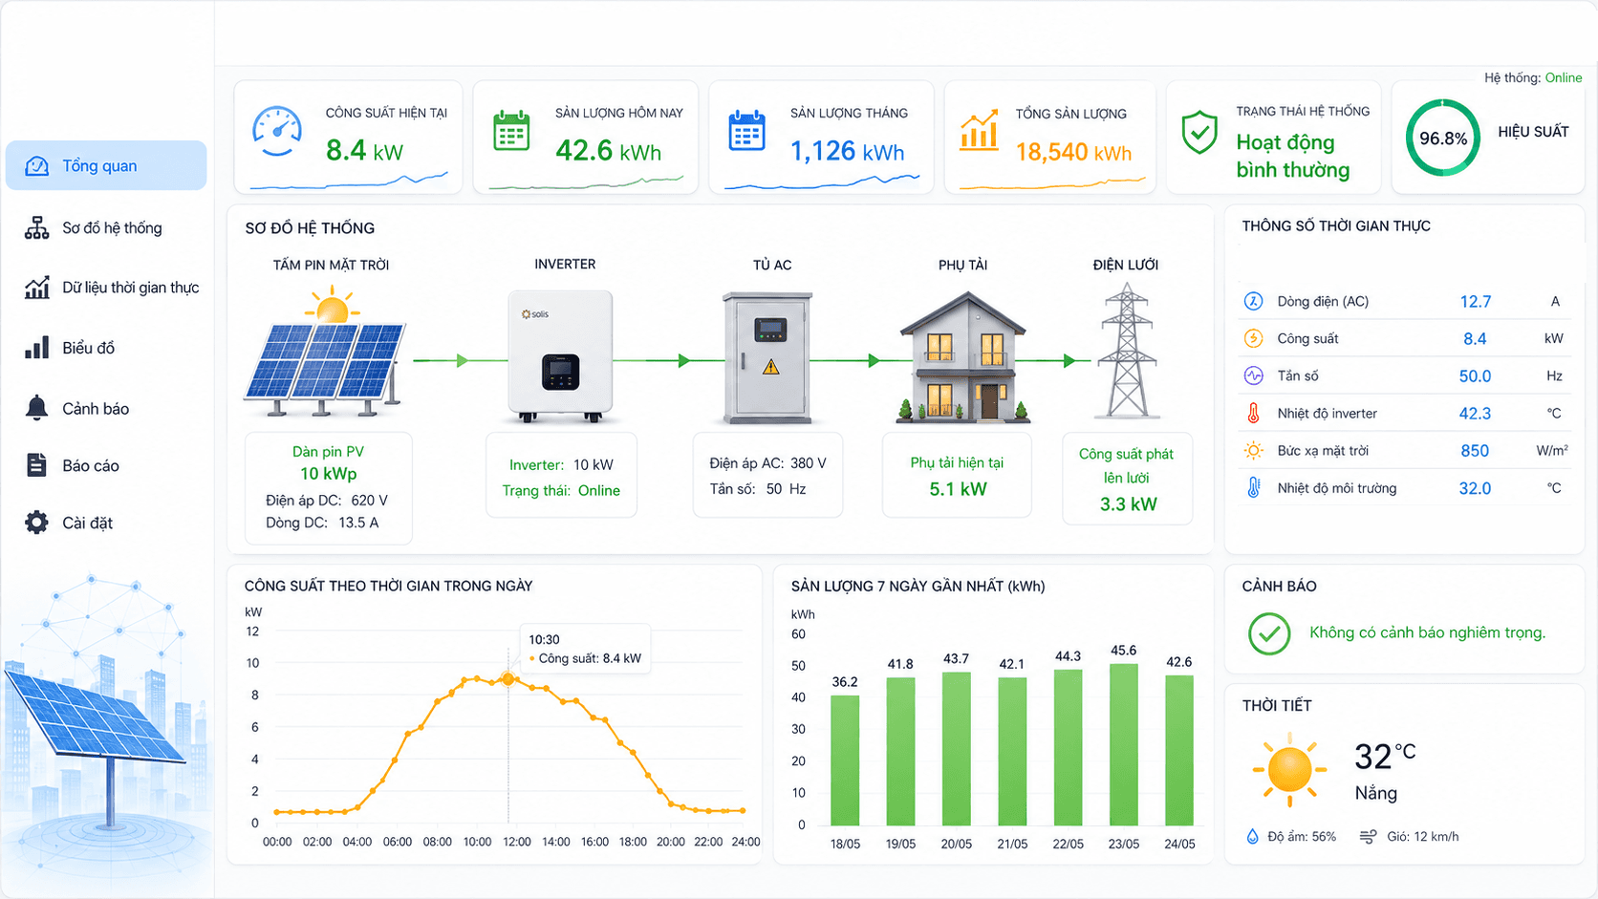Click the 18,540 kWh total value
This screenshot has width=1598, height=899.
[1073, 152]
